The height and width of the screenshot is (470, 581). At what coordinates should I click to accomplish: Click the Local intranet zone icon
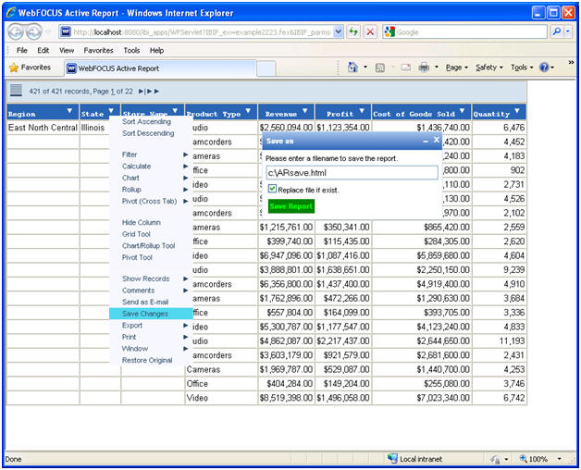(x=392, y=459)
